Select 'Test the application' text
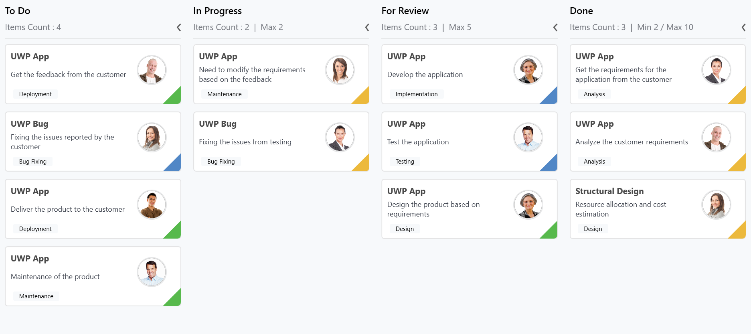Image resolution: width=751 pixels, height=334 pixels. coord(418,142)
